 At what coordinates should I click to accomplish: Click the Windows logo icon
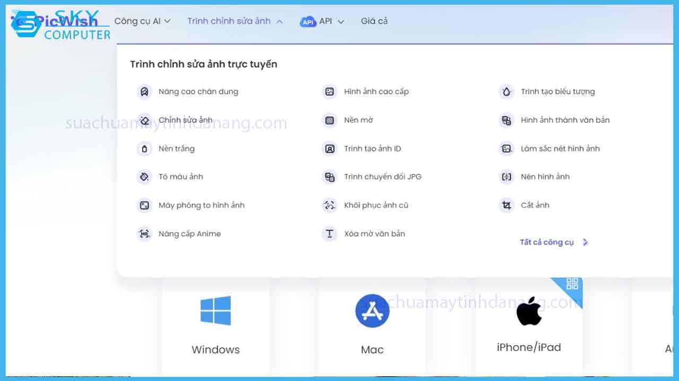pos(215,311)
